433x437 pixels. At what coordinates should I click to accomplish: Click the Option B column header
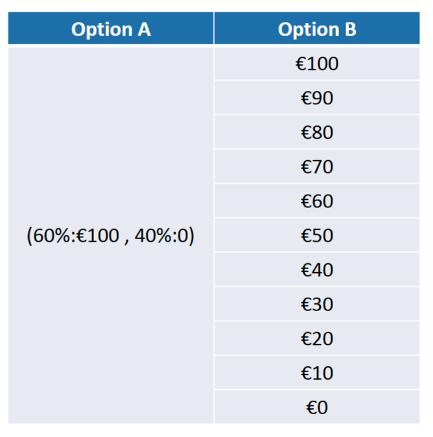317,29
